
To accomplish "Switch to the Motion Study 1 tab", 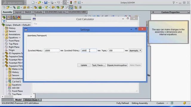I will [32, 100].
